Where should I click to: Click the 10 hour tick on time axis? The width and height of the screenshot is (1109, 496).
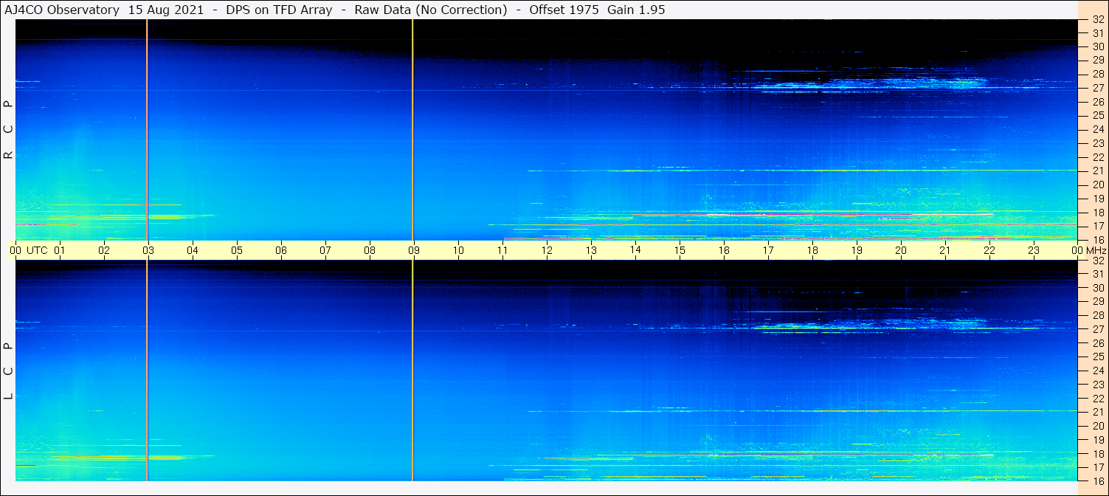[458, 250]
